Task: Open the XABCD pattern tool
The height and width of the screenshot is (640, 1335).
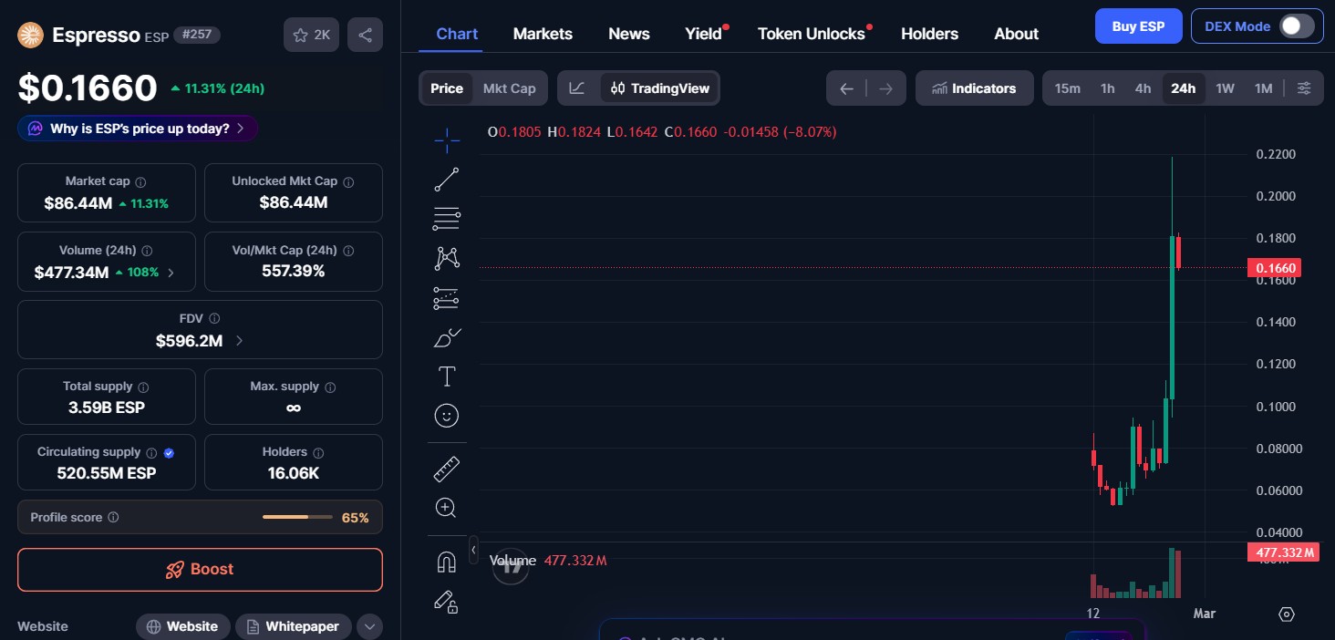Action: click(446, 258)
